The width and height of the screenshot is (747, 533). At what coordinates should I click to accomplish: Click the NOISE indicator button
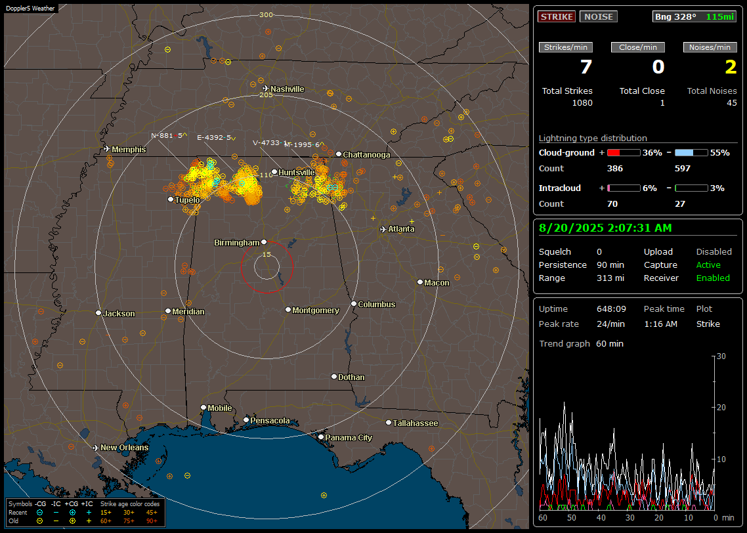[599, 16]
